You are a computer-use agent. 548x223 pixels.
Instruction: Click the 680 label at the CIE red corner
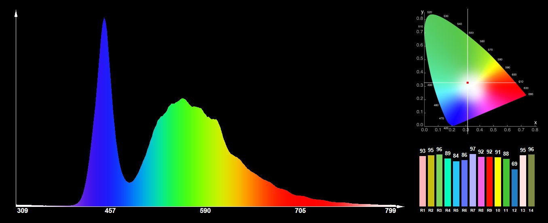531,94
